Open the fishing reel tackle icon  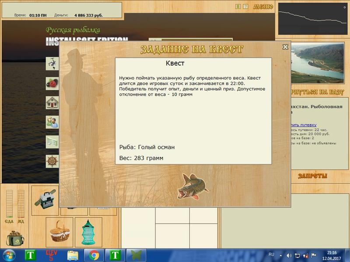[x=52, y=64]
